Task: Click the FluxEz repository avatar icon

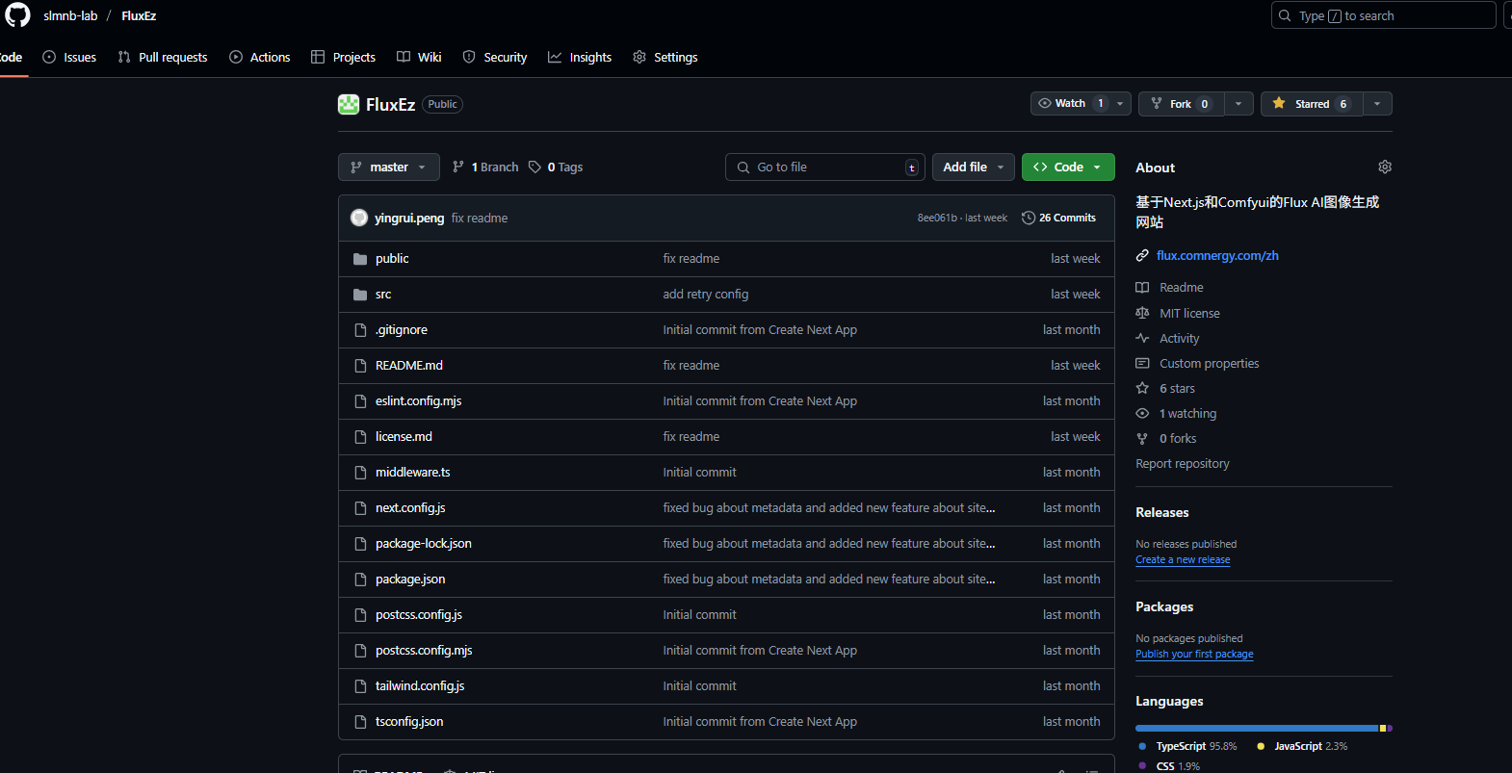Action: [x=349, y=104]
